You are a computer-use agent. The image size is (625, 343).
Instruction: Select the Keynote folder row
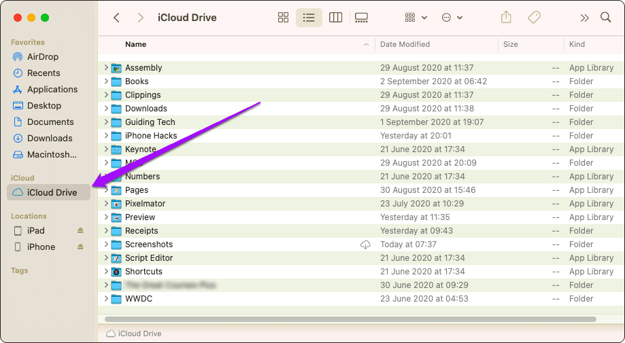click(361, 149)
